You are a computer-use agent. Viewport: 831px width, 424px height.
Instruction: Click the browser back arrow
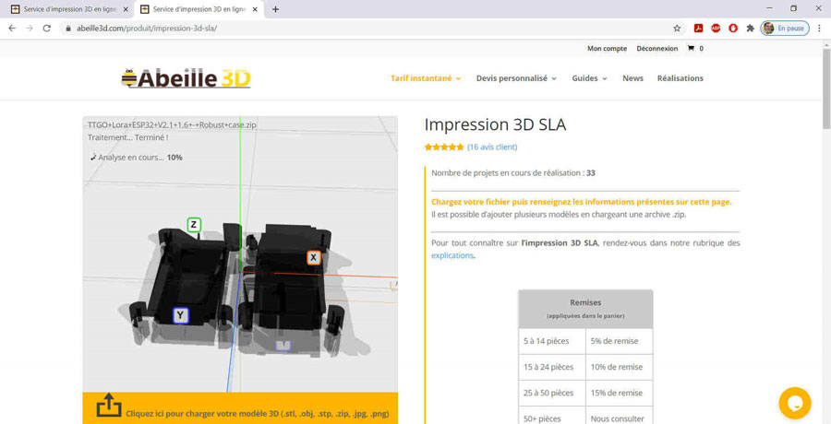(x=12, y=28)
